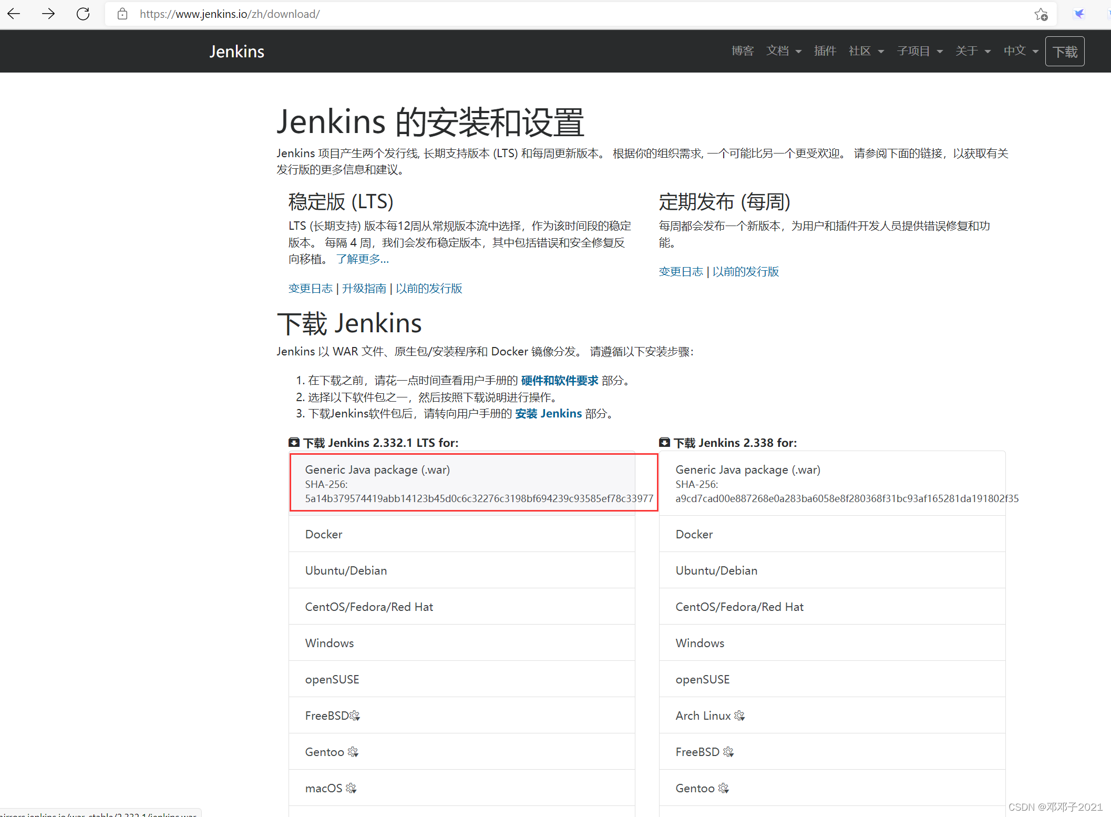Select CentOS/Fedora/Red Hat under LTS
The height and width of the screenshot is (817, 1111).
tap(461, 606)
